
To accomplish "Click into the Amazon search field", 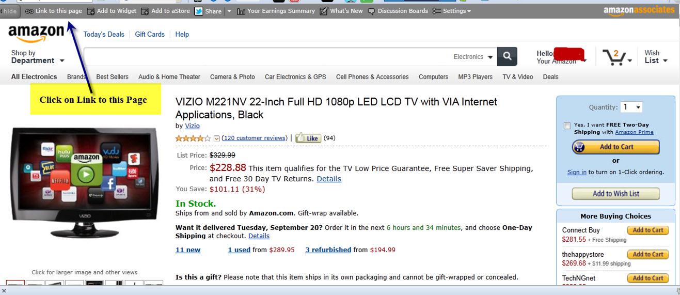I will tap(268, 57).
